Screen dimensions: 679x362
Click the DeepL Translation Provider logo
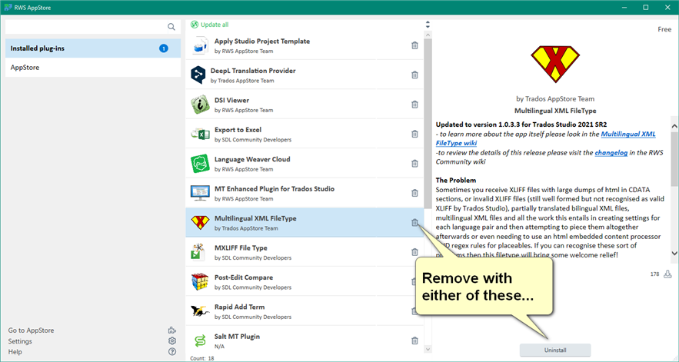[x=198, y=75]
